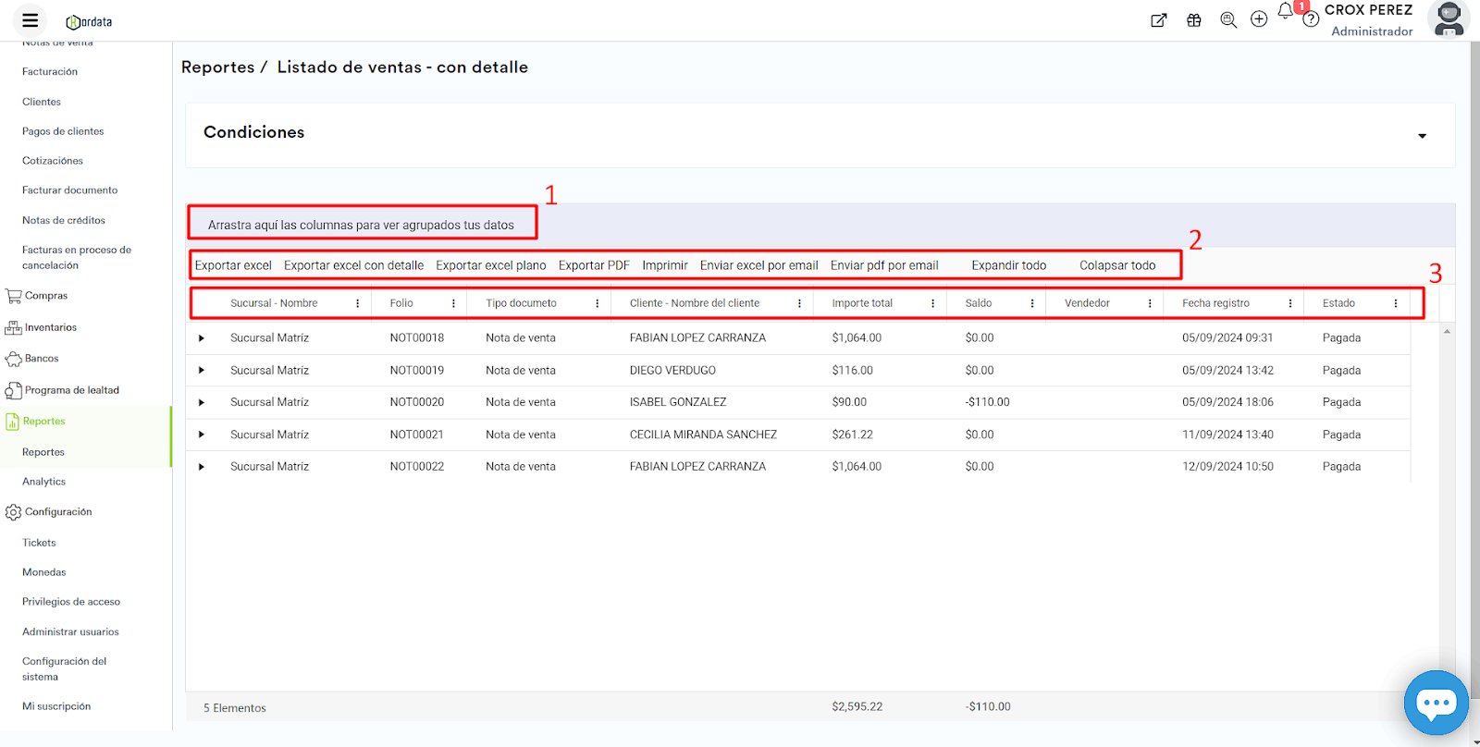This screenshot has width=1480, height=747.
Task: Open the external link icon in the header
Action: pyautogui.click(x=1158, y=20)
